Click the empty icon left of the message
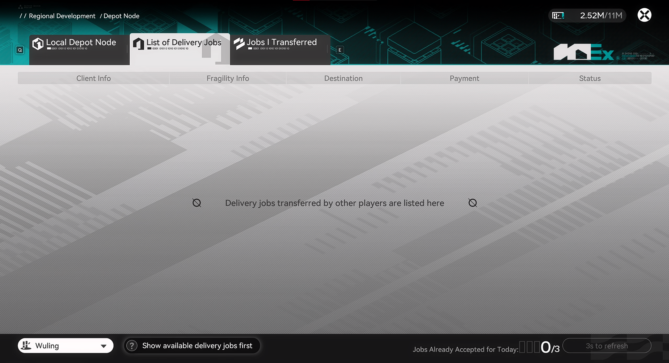This screenshot has width=669, height=363. pos(197,203)
